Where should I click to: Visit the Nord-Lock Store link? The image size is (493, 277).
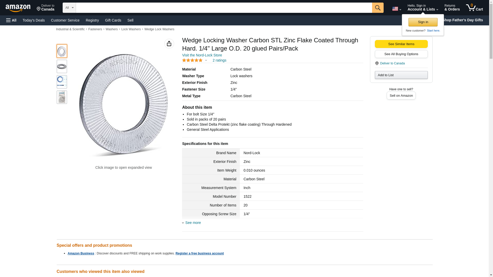(x=202, y=55)
